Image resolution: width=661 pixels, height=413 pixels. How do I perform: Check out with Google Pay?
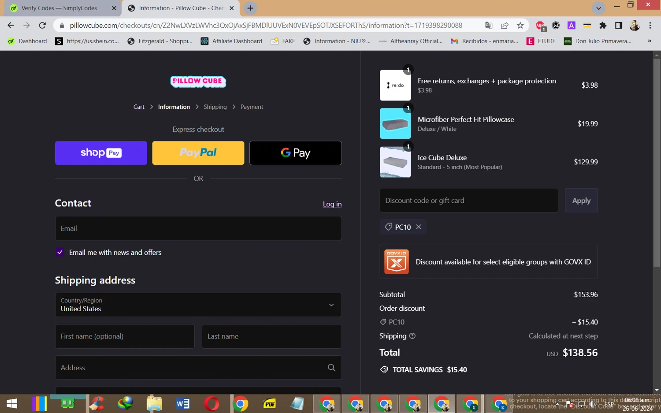click(296, 153)
